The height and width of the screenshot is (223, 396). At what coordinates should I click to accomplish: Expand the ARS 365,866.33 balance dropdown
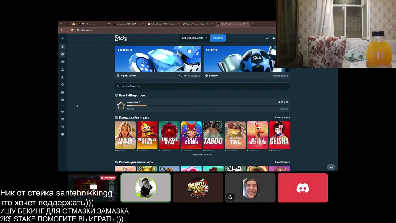205,38
